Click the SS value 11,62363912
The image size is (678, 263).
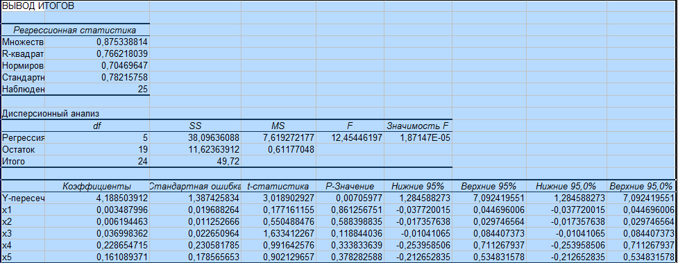click(x=214, y=150)
